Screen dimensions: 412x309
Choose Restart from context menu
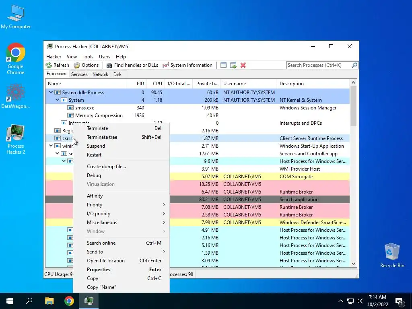[121, 155]
